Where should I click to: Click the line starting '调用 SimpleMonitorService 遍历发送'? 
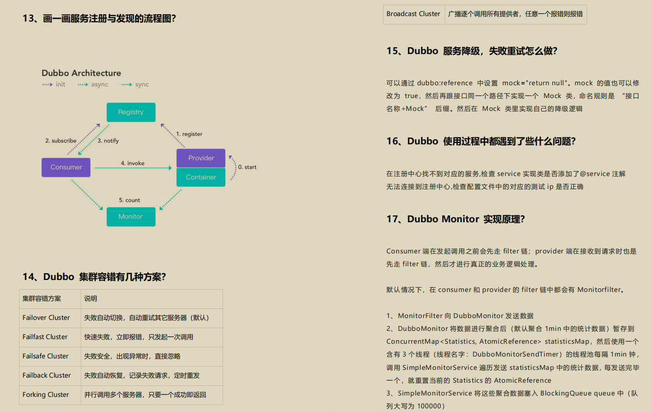point(513,368)
